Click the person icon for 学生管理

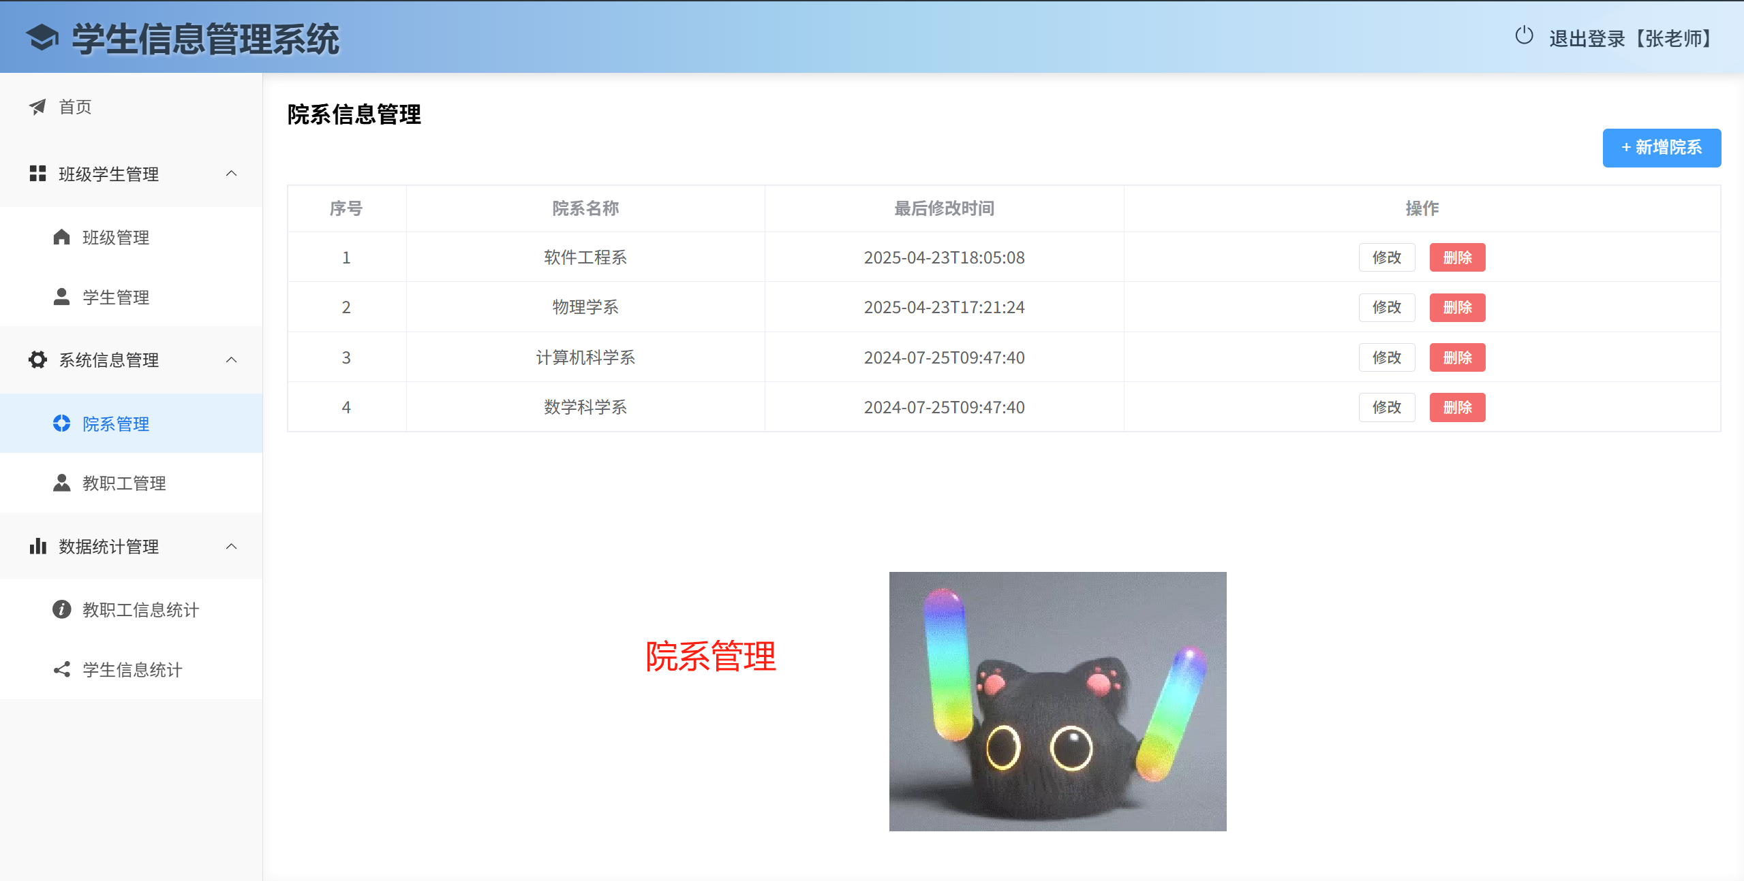click(x=61, y=297)
